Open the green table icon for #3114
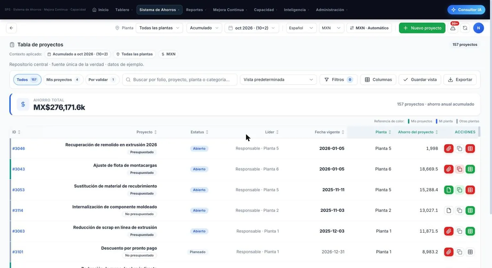 (x=470, y=210)
